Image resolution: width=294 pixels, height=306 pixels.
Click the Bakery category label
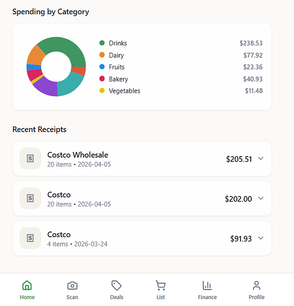[118, 79]
